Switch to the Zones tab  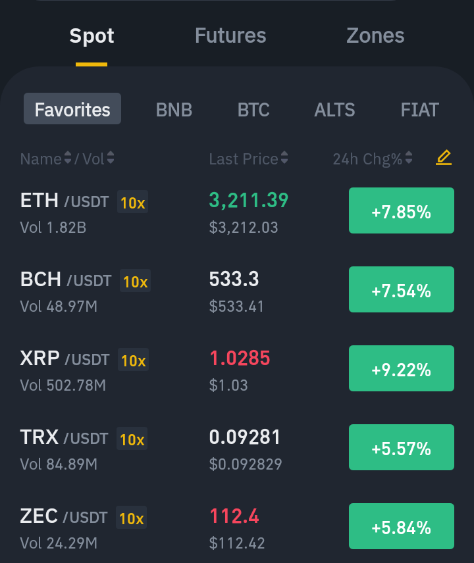[375, 36]
